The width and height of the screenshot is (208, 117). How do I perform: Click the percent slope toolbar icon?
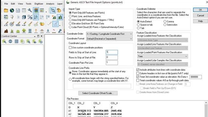tap(30, 17)
